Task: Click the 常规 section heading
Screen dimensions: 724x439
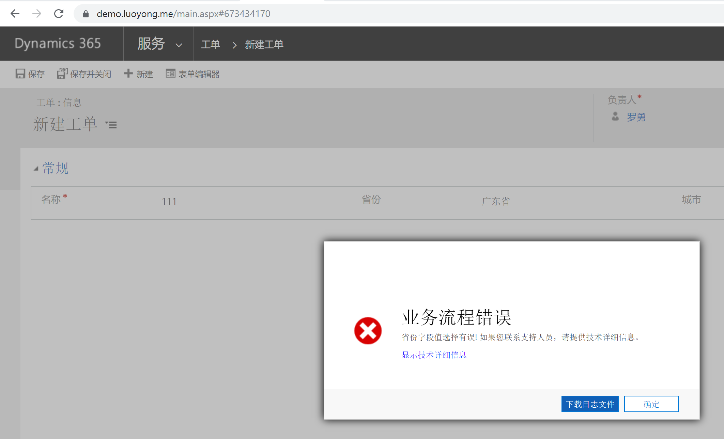Action: click(x=55, y=168)
